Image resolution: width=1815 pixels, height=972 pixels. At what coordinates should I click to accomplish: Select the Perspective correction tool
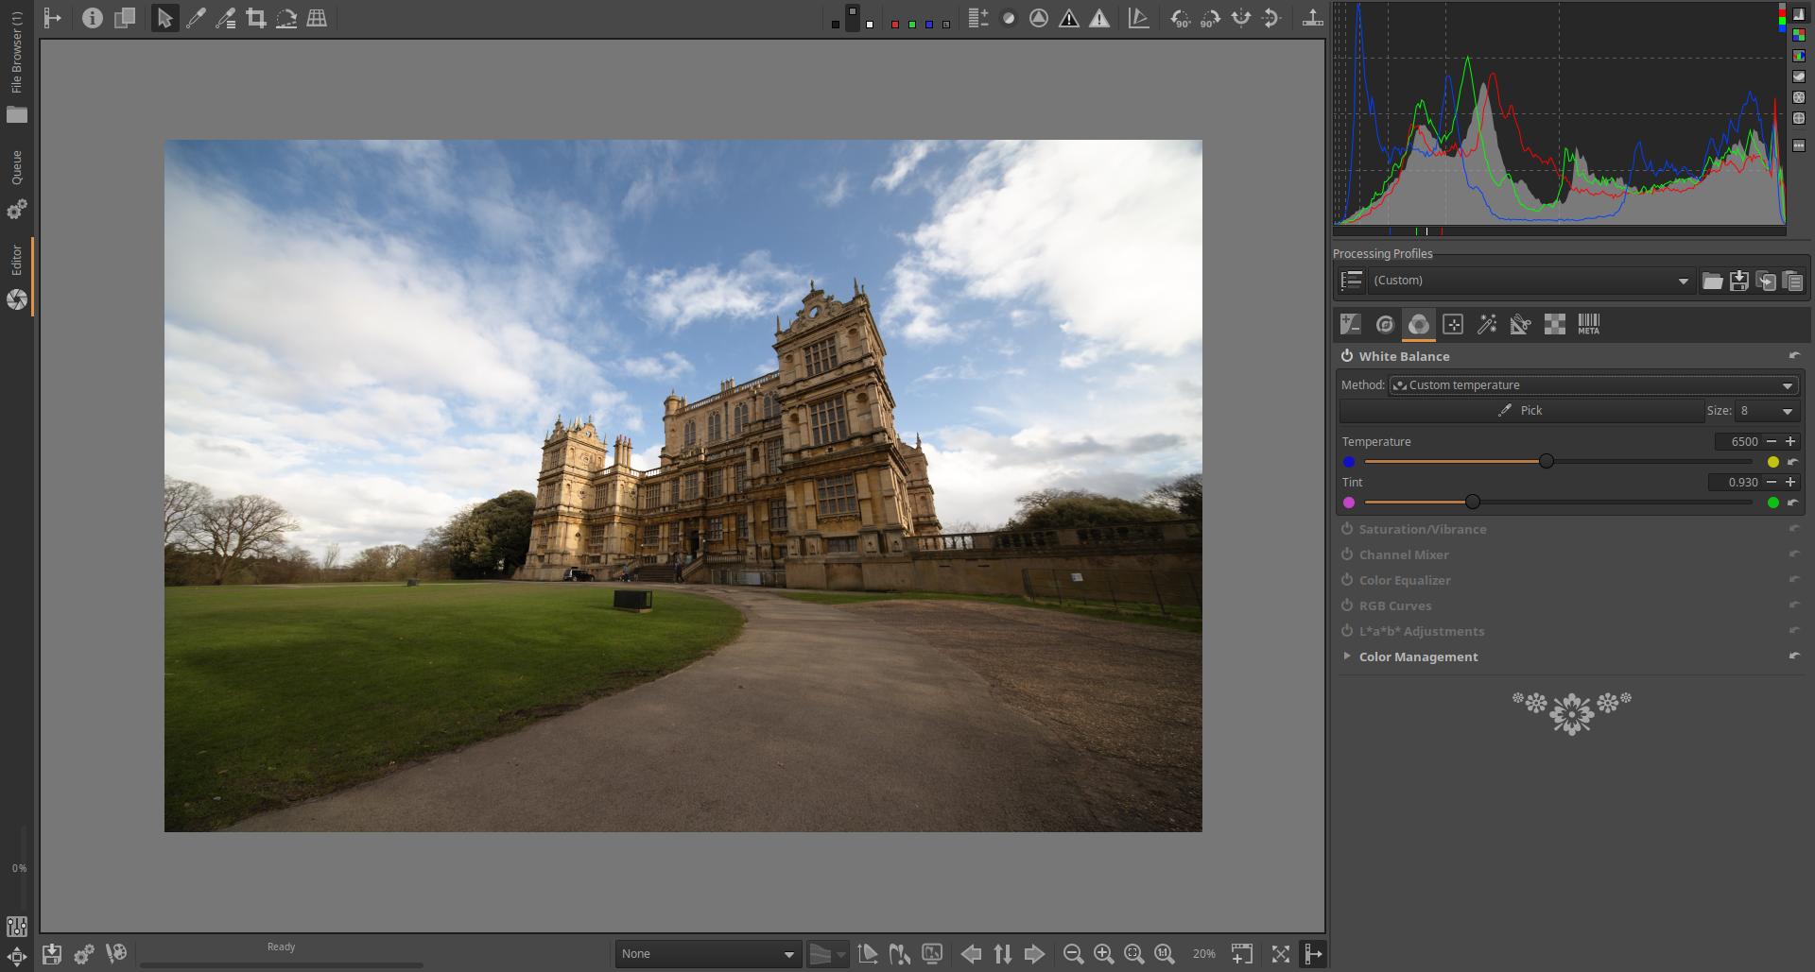317,18
